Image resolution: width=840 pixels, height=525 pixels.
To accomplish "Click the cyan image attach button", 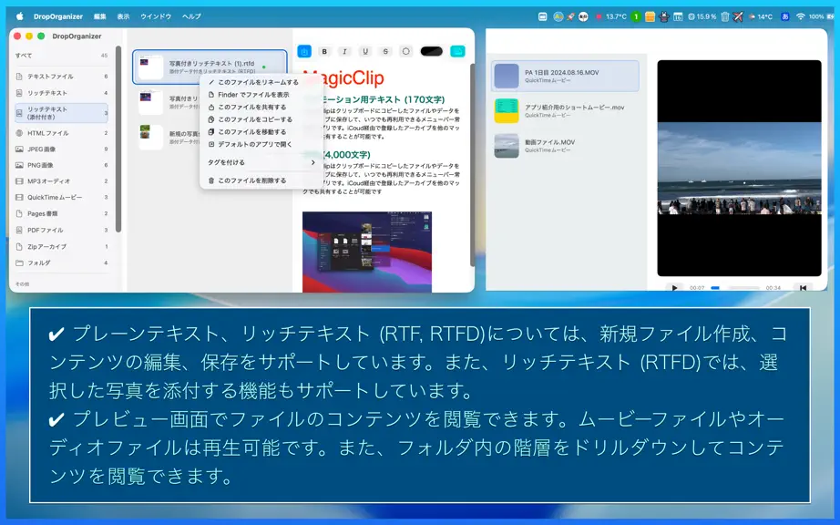I will click(457, 51).
